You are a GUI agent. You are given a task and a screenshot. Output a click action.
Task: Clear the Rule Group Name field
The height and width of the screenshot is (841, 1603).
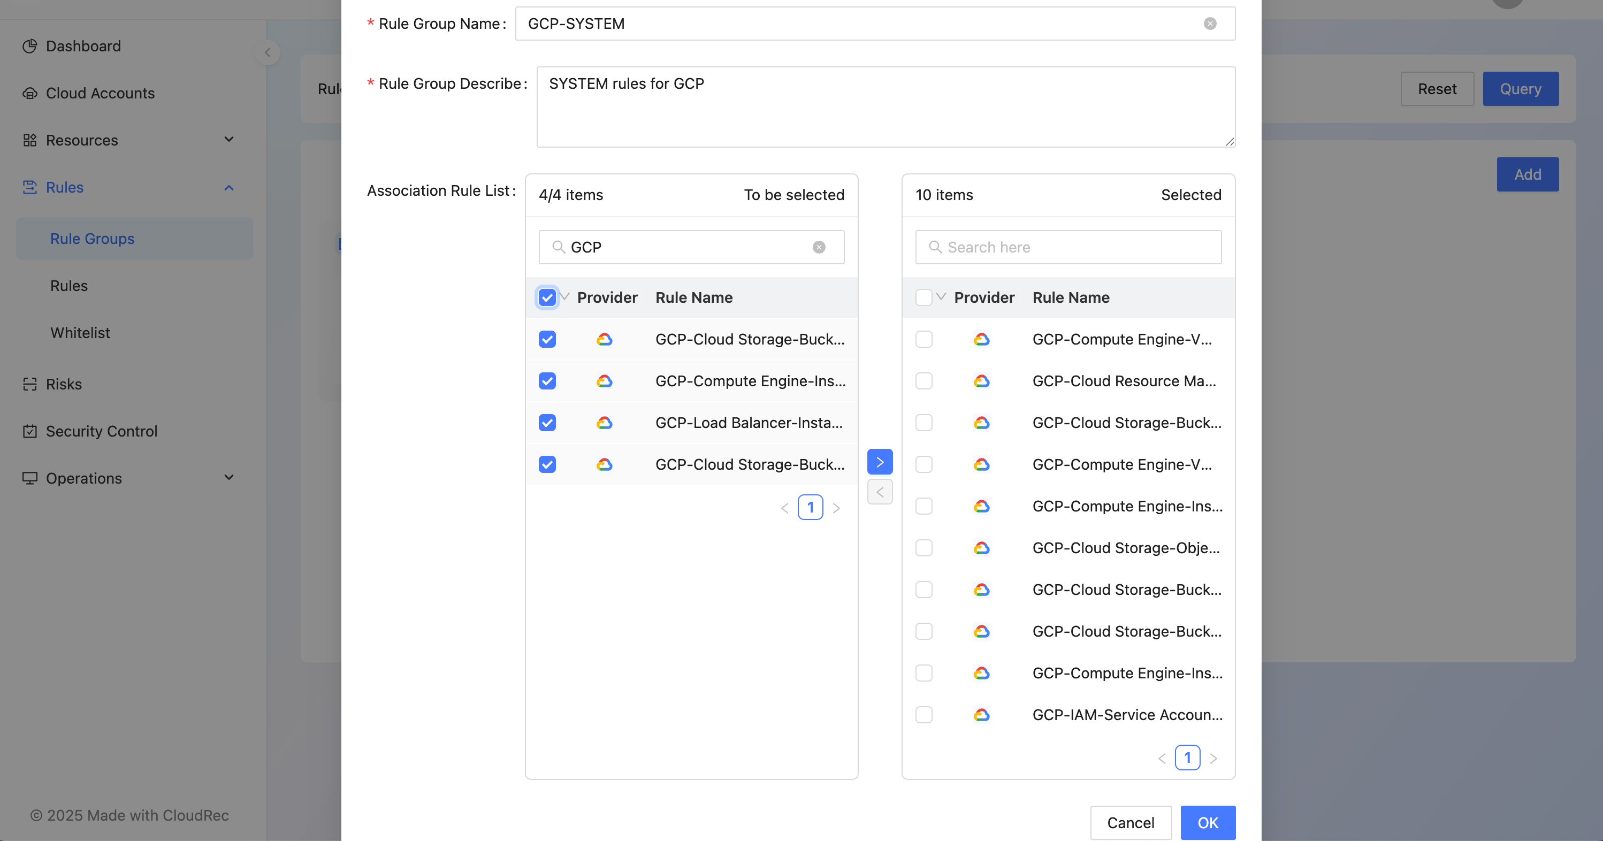[1210, 24]
